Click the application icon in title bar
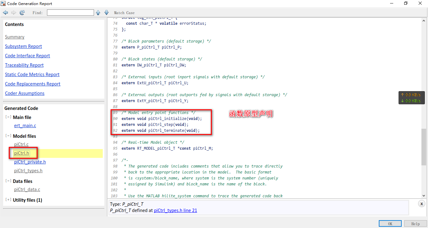 [3, 3]
